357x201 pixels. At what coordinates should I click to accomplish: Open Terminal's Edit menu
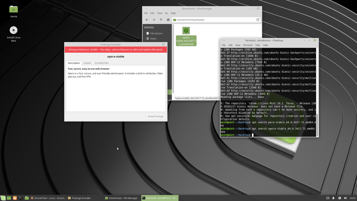(x=230, y=45)
